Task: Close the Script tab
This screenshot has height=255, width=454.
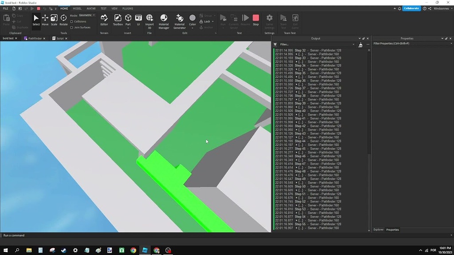Action: click(x=67, y=39)
